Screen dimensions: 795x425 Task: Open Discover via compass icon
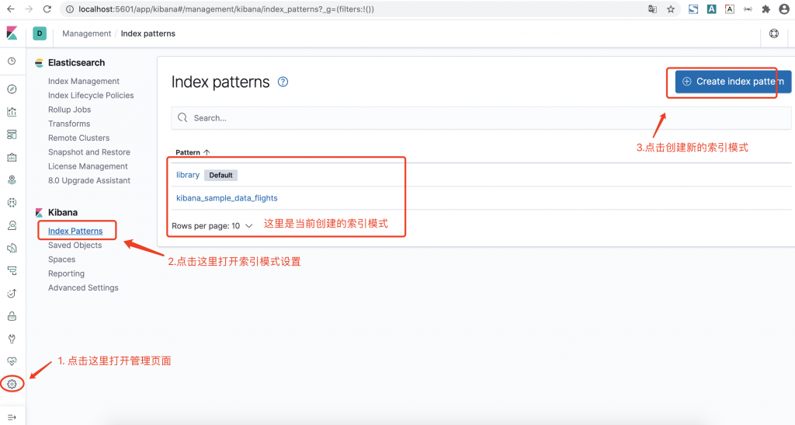(x=12, y=89)
